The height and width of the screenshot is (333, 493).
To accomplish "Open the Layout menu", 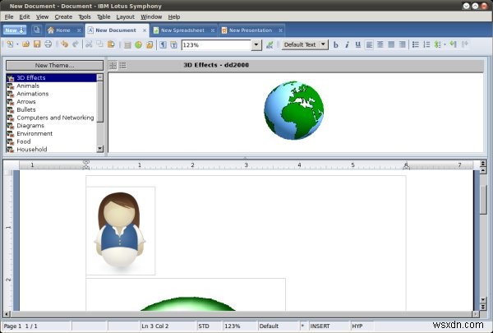I will click(x=125, y=16).
